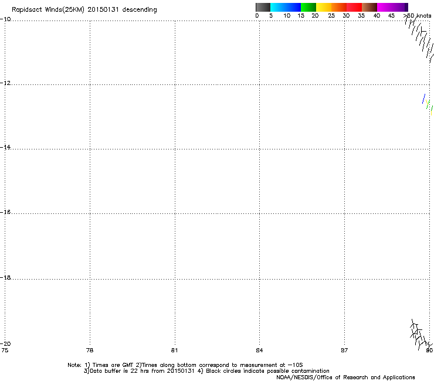Click the blue 10-15 knots legend band
The width and height of the screenshot is (434, 381).
coord(293,7)
